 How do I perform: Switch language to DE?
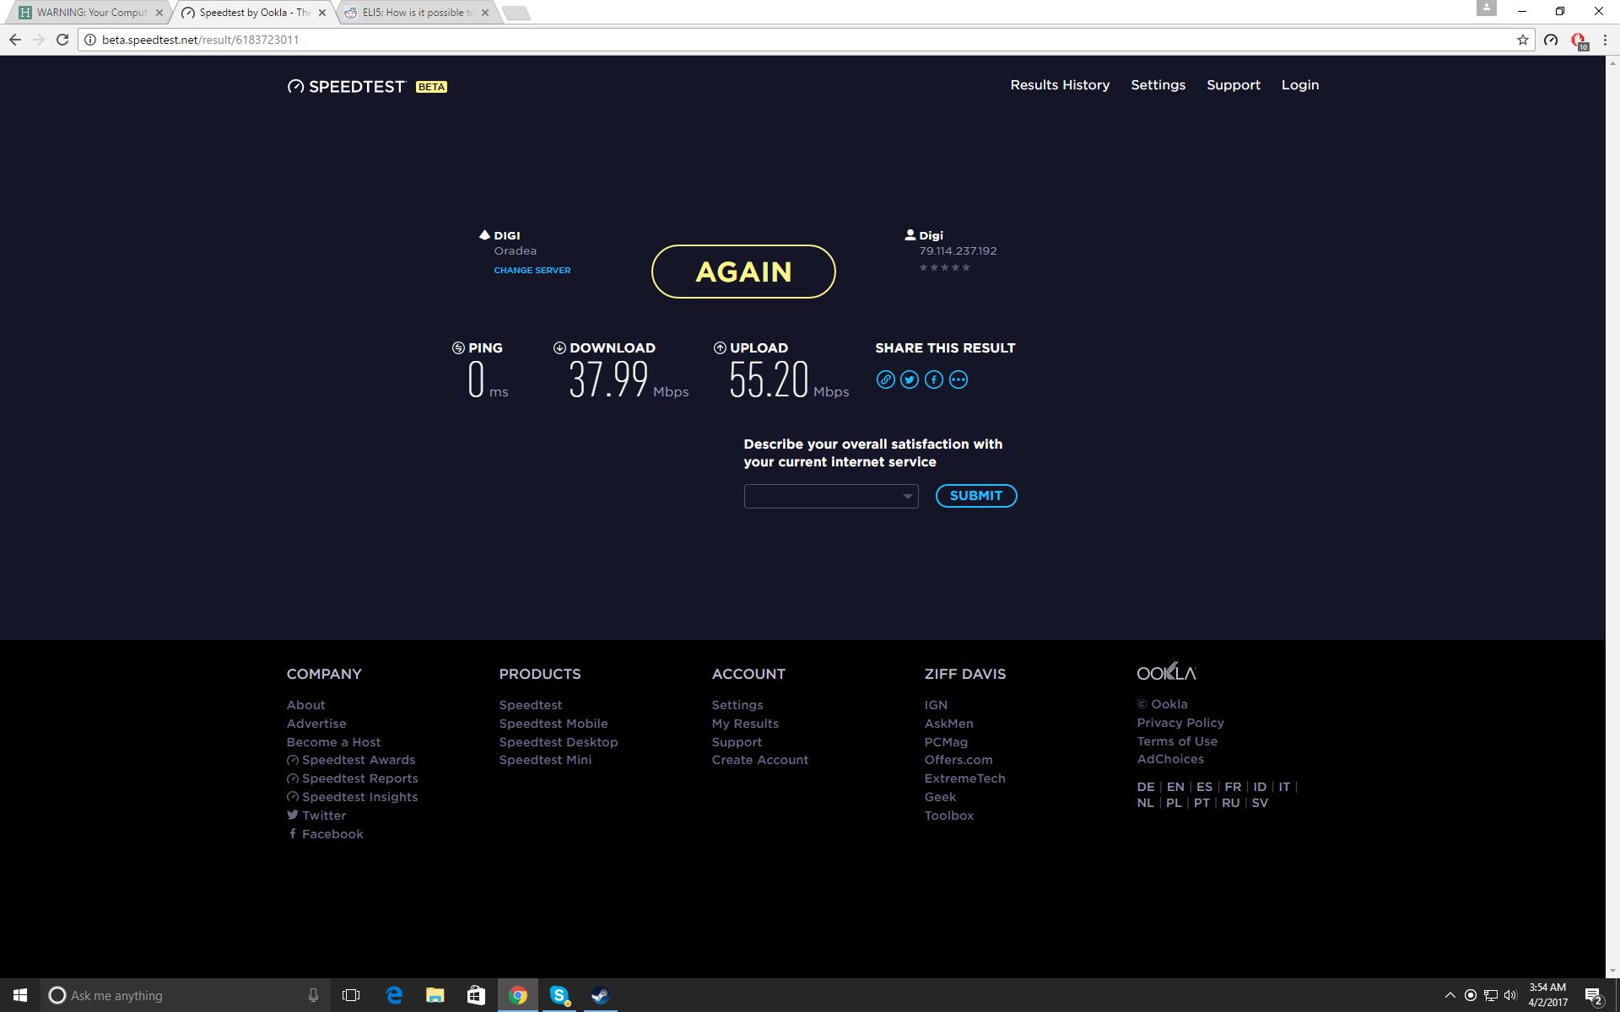(x=1146, y=787)
